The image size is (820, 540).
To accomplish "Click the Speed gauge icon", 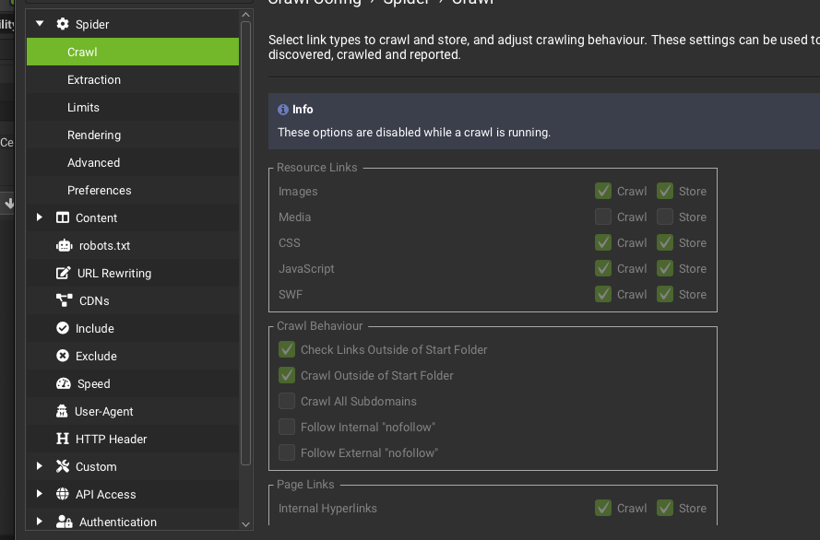I will [64, 384].
